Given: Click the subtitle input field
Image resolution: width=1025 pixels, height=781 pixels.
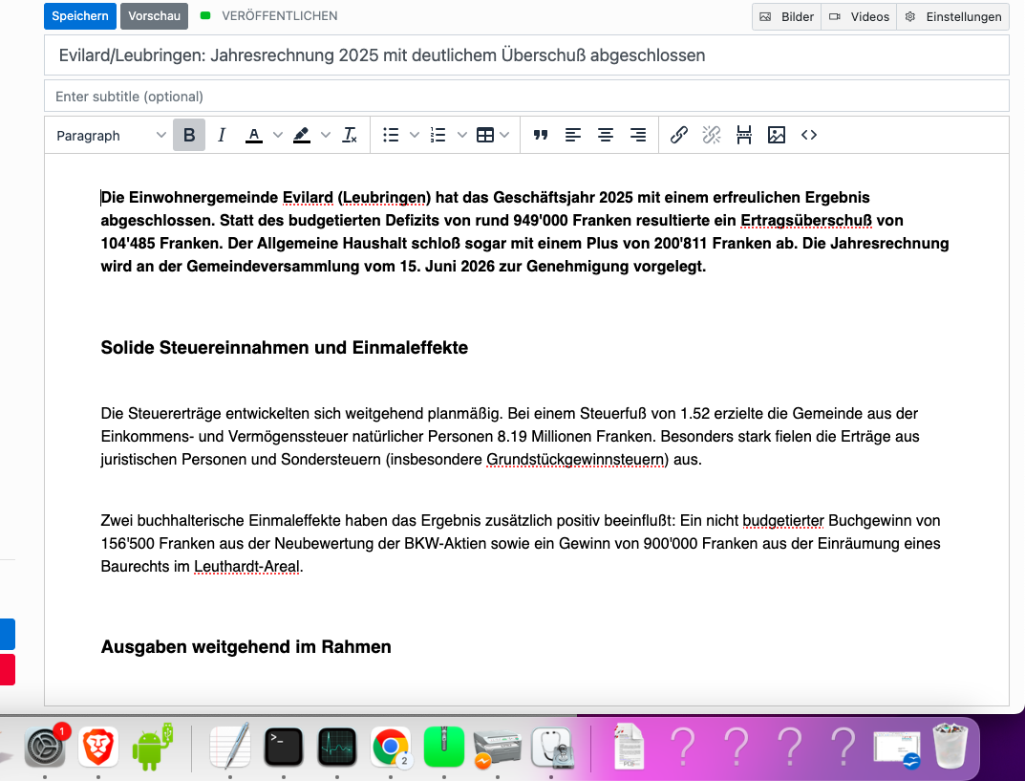Looking at the screenshot, I should pos(527,97).
